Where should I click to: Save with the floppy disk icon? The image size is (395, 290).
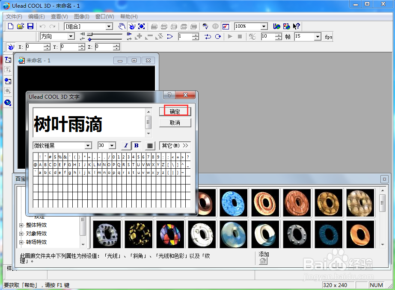(x=30, y=26)
